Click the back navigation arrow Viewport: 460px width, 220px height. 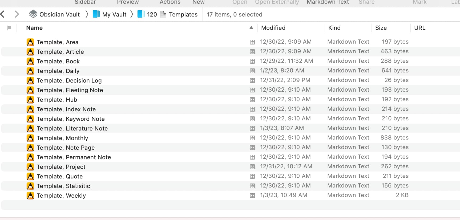click(3, 14)
